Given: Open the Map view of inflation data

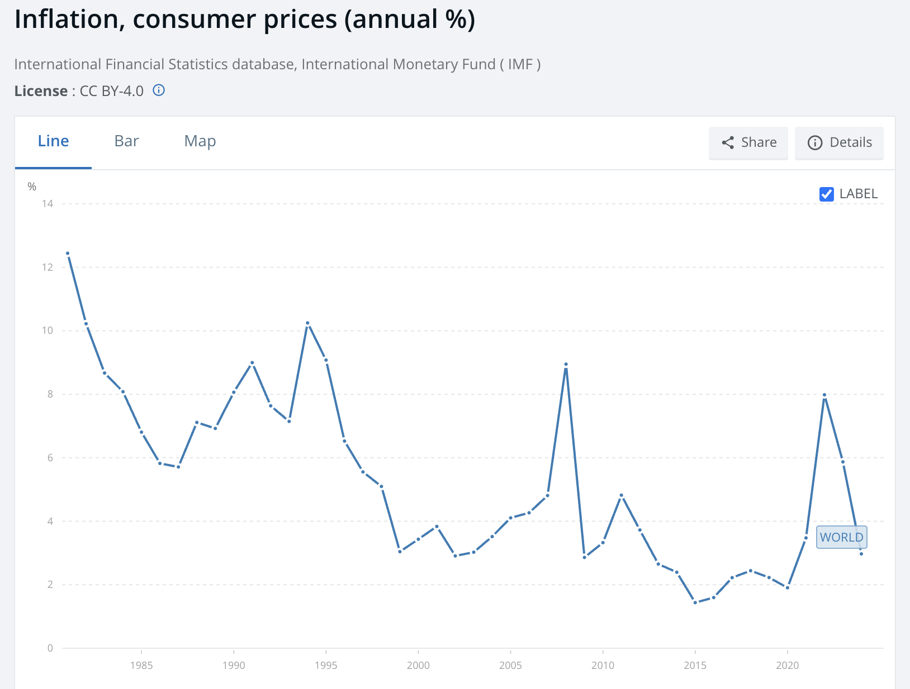Looking at the screenshot, I should (200, 141).
